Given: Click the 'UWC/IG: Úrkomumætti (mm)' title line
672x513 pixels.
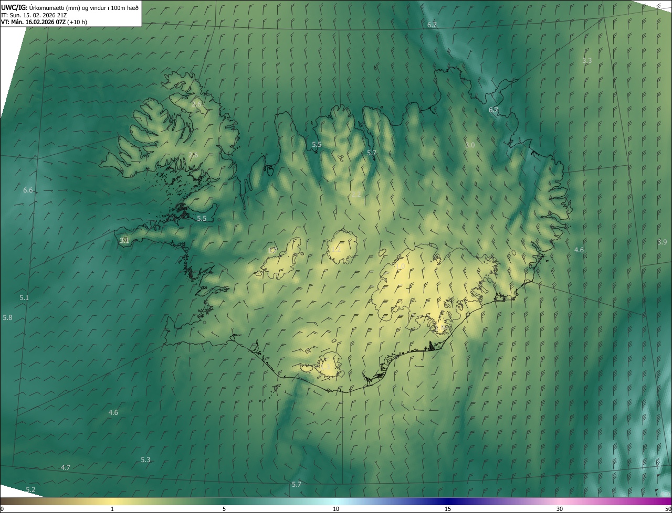Looking at the screenshot, I should [x=70, y=7].
